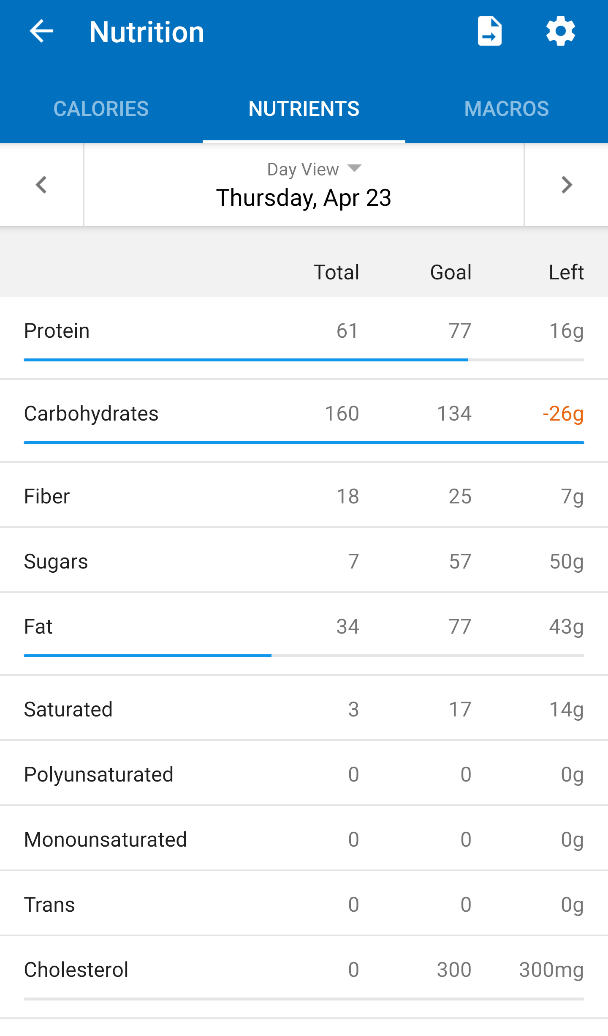This screenshot has height=1036, width=608.
Task: Select the Fiber nutrient row
Action: pos(304,496)
